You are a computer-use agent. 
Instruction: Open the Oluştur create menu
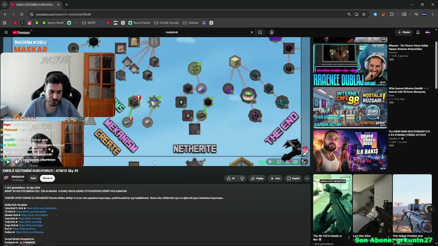tap(404, 32)
